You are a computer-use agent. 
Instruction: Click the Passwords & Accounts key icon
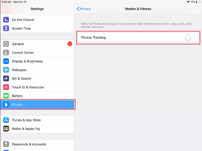tap(6, 144)
